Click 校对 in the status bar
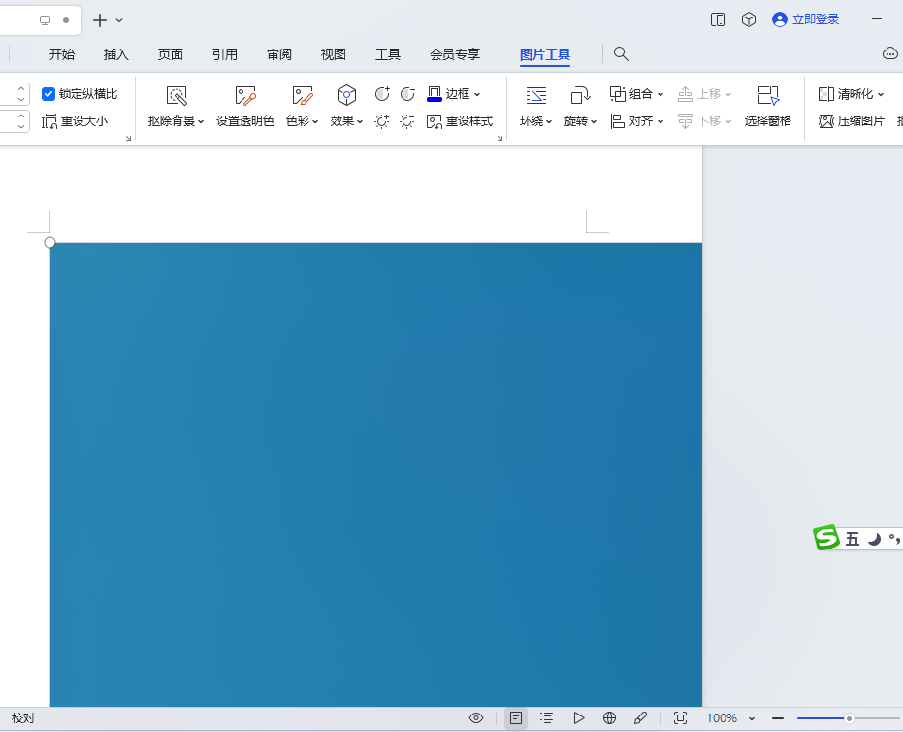 tap(23, 718)
